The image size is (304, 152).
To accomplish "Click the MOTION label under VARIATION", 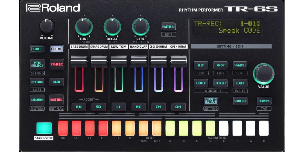I will tap(37, 109).
